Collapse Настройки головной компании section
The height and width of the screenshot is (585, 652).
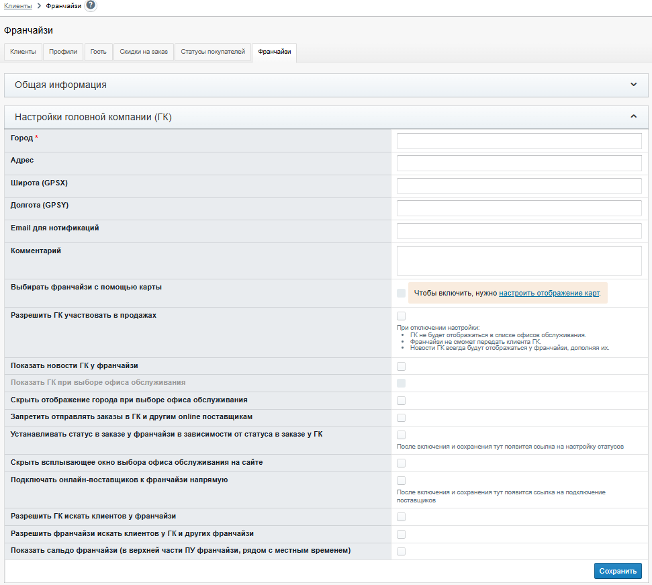click(633, 117)
